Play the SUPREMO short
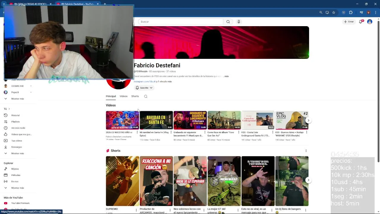This screenshot has width=380, height=214. (x=122, y=181)
